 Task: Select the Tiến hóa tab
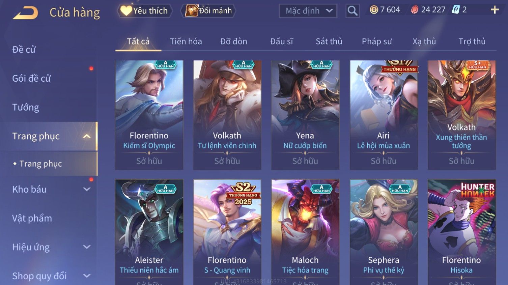(186, 41)
